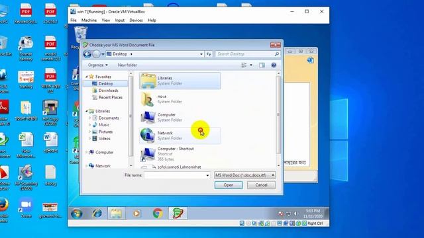Click the change view icon

pos(244,65)
